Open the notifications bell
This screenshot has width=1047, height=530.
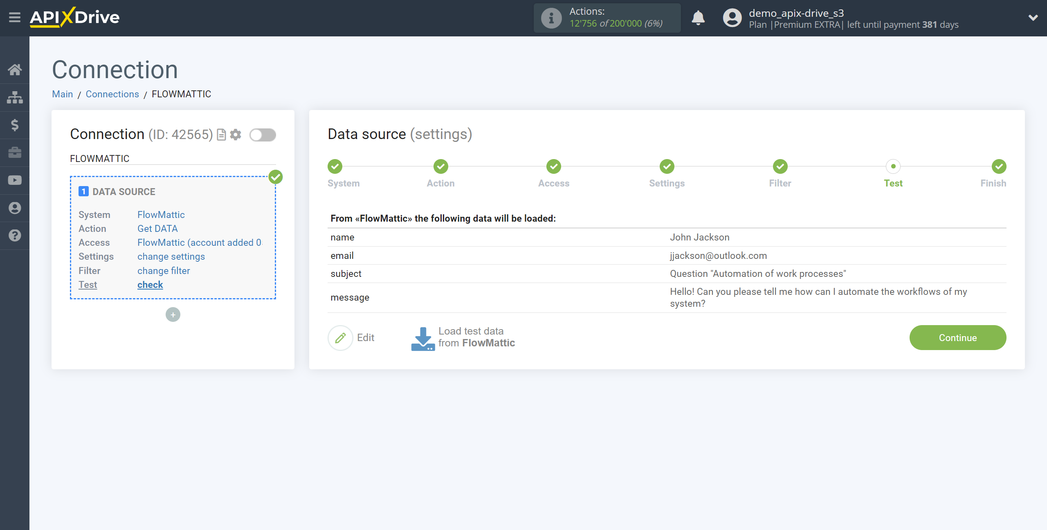tap(698, 18)
